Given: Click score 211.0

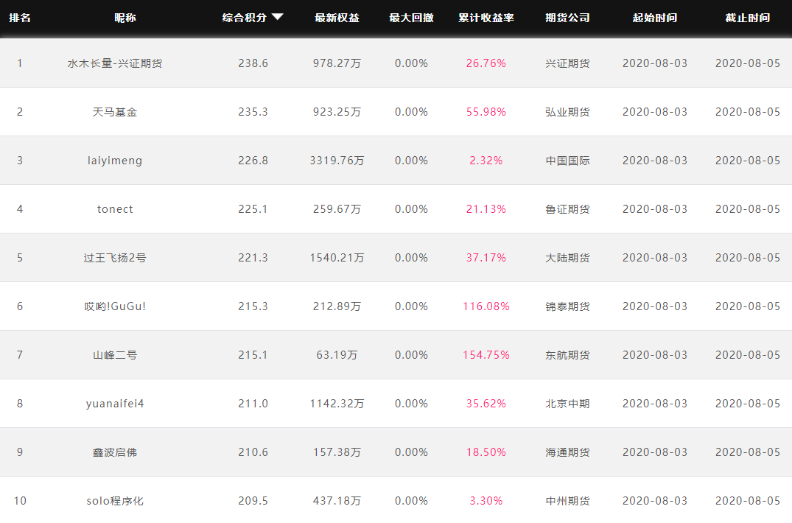Looking at the screenshot, I should (x=253, y=404).
